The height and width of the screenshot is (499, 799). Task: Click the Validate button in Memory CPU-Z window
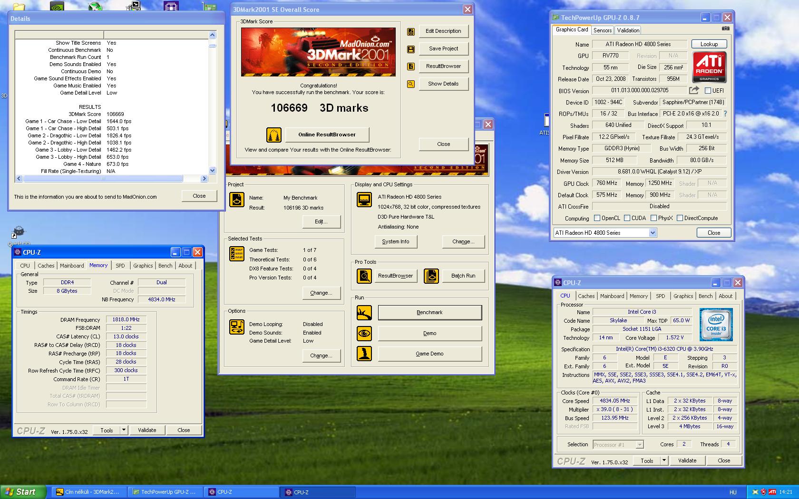[x=147, y=430]
